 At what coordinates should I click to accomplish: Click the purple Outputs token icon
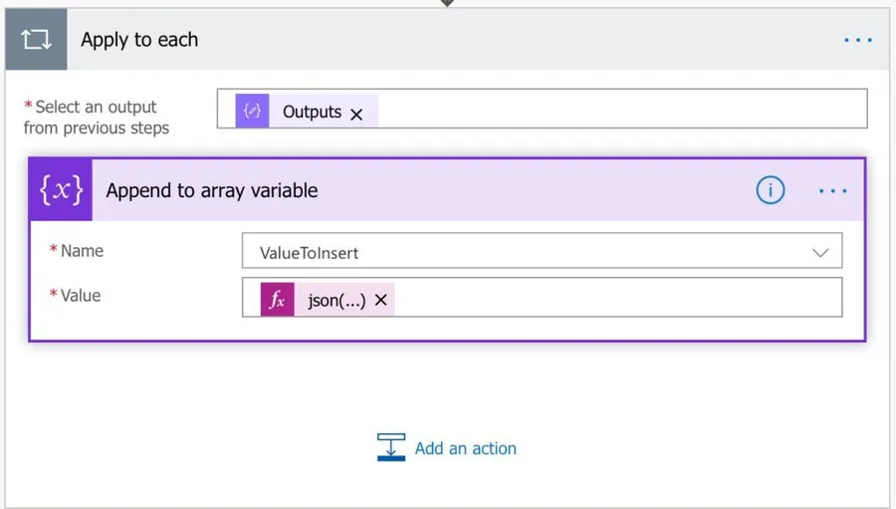tap(253, 112)
